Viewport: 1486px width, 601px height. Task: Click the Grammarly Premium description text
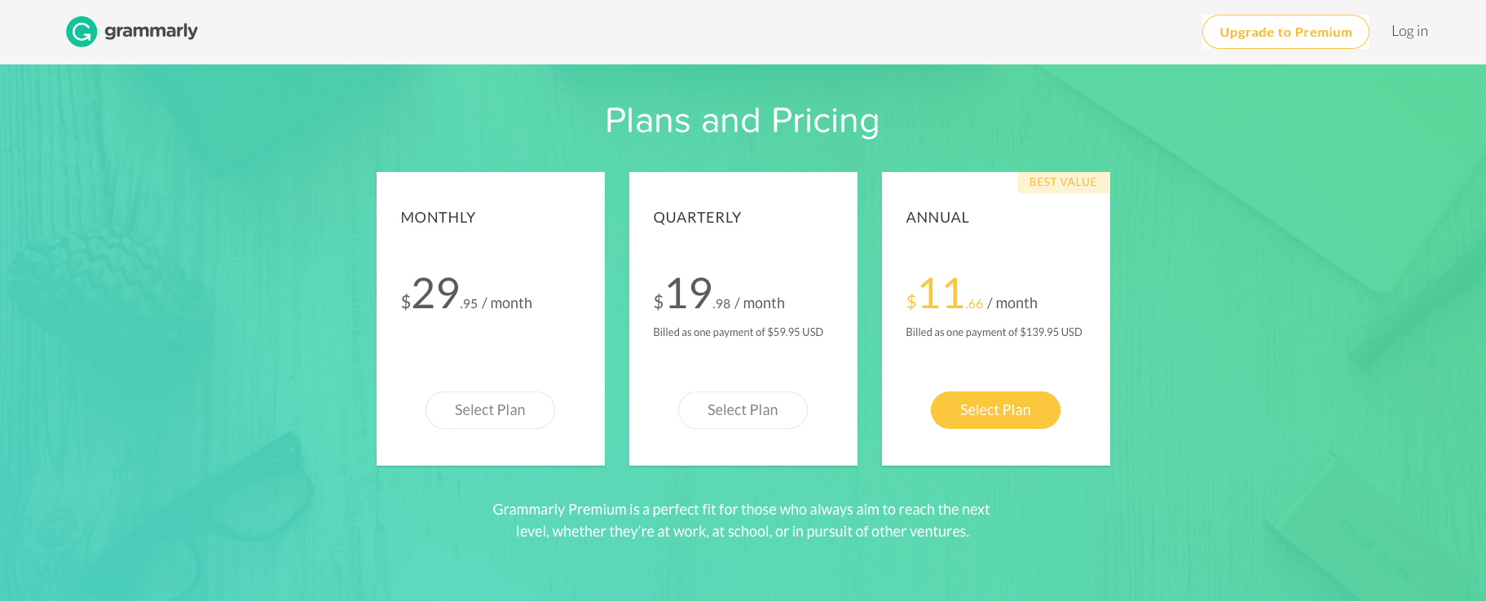[x=741, y=519]
